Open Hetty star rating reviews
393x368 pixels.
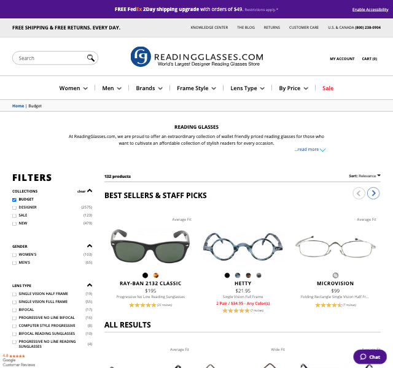pyautogui.click(x=236, y=310)
